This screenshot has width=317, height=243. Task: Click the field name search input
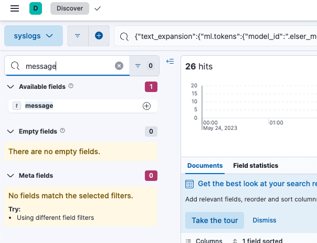coord(68,66)
